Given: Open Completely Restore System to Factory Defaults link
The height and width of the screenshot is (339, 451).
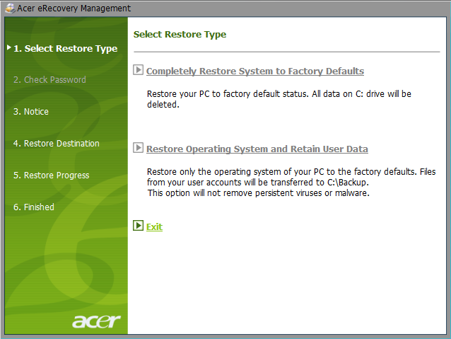Looking at the screenshot, I should (255, 71).
